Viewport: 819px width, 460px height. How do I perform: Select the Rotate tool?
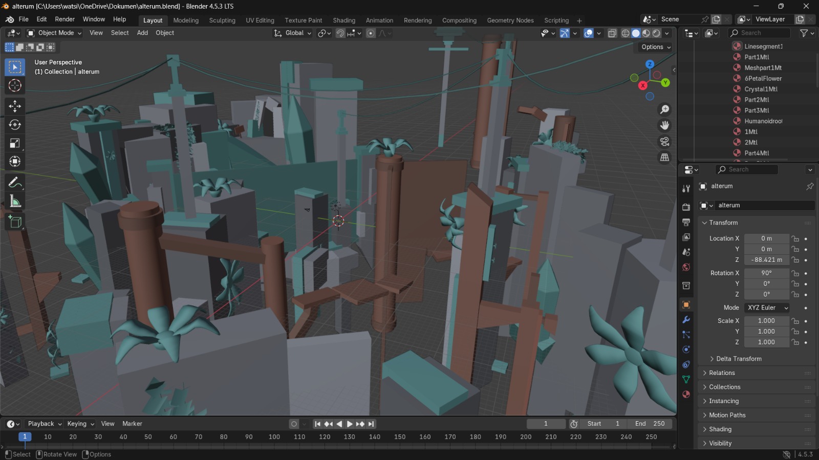point(15,124)
